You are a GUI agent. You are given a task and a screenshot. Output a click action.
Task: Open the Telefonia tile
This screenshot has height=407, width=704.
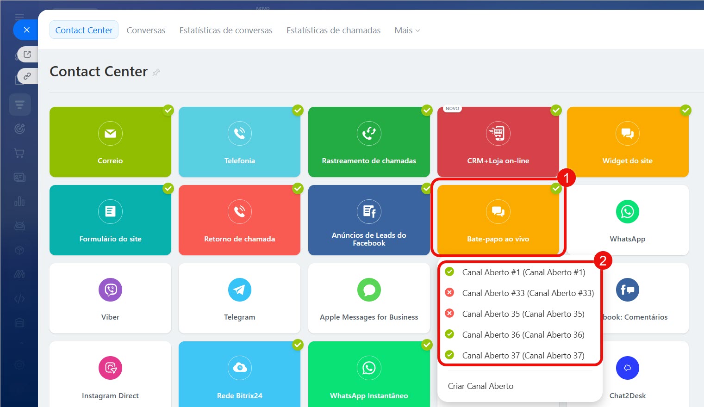tap(239, 142)
